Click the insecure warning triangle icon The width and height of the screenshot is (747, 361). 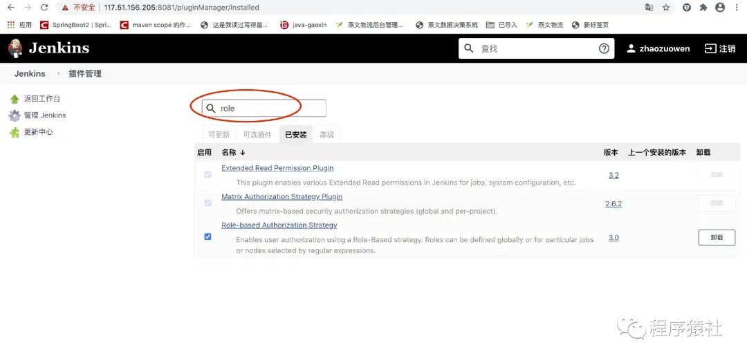65,8
